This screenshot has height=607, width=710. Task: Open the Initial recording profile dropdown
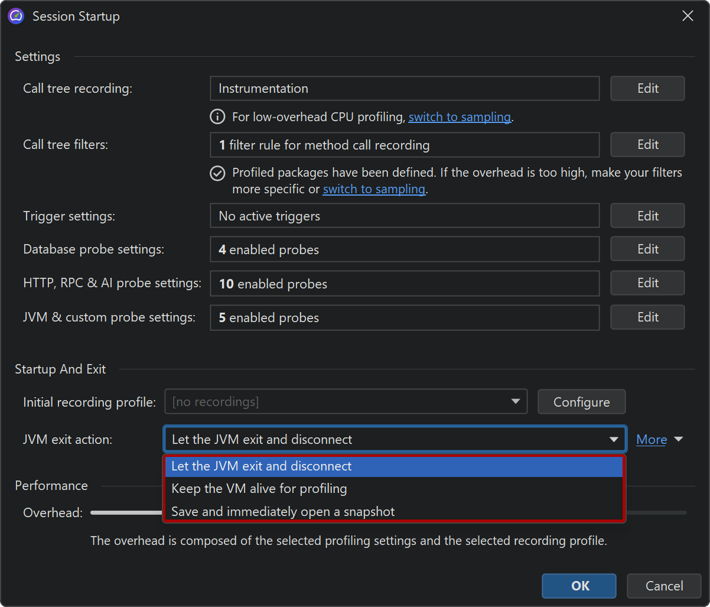coord(346,402)
